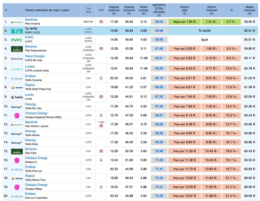Viewport: 260px width, 201px height.
Task: Click the info icon for Iberdrola Plan Invierno
Action: pyautogui.click(x=101, y=22)
